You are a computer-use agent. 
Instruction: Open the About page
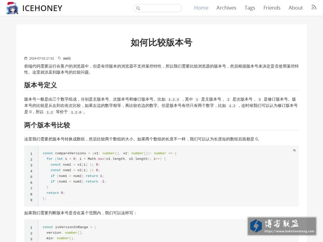pos(296,8)
